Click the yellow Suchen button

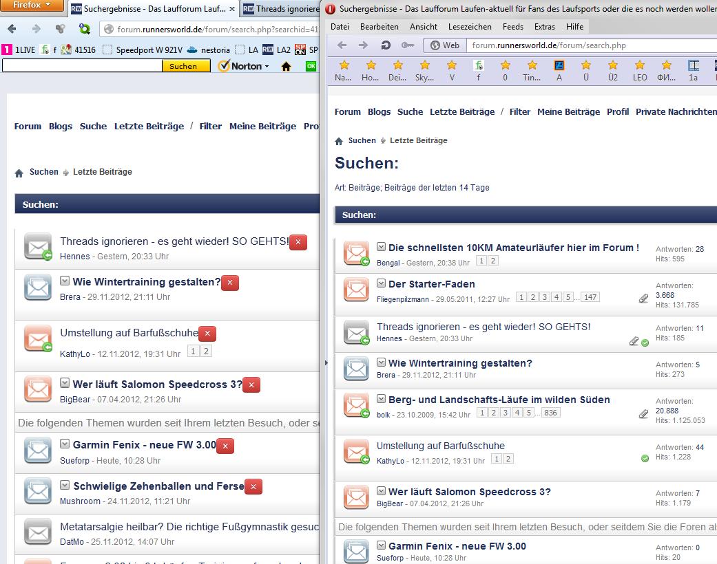(184, 66)
